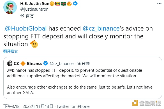Open the @justinsuntron handle
164x109 pixels.
click(x=34, y=9)
